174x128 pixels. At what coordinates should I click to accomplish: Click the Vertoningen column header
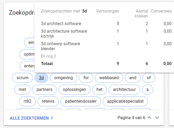108,11
